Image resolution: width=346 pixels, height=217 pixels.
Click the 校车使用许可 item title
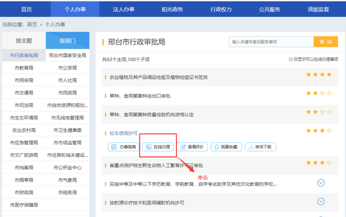pyautogui.click(x=124, y=133)
